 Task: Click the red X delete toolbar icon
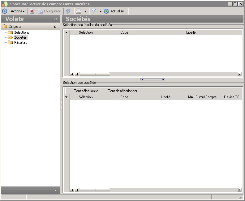click(32, 11)
